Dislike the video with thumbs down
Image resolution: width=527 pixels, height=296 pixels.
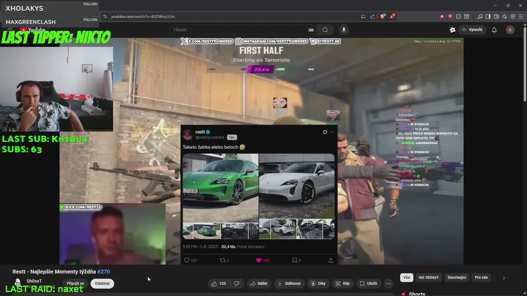pos(237,283)
